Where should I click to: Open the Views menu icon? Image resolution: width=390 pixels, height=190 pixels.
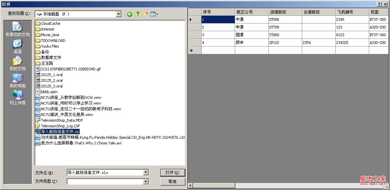154,14
